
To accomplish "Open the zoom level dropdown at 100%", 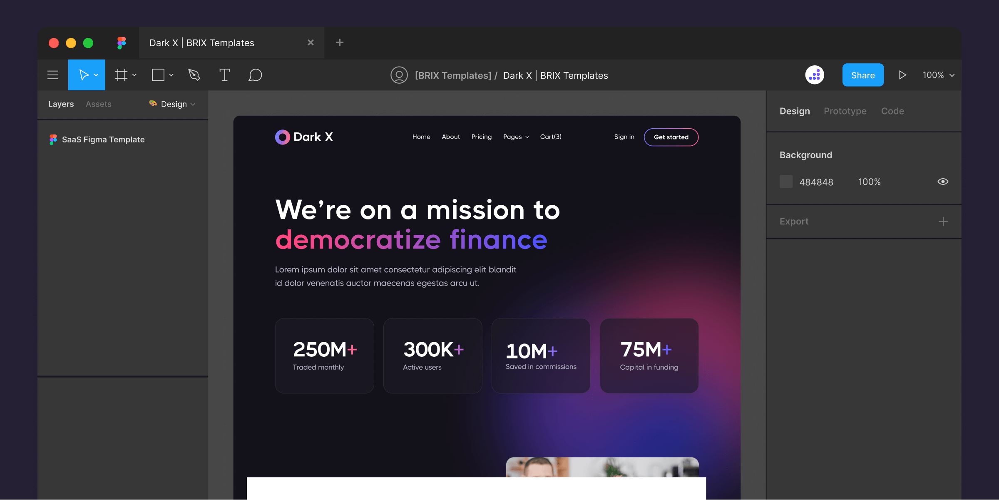I will [938, 75].
